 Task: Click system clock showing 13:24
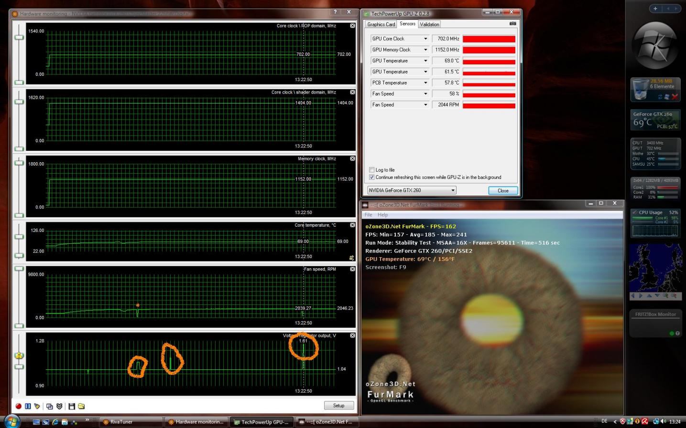[675, 422]
